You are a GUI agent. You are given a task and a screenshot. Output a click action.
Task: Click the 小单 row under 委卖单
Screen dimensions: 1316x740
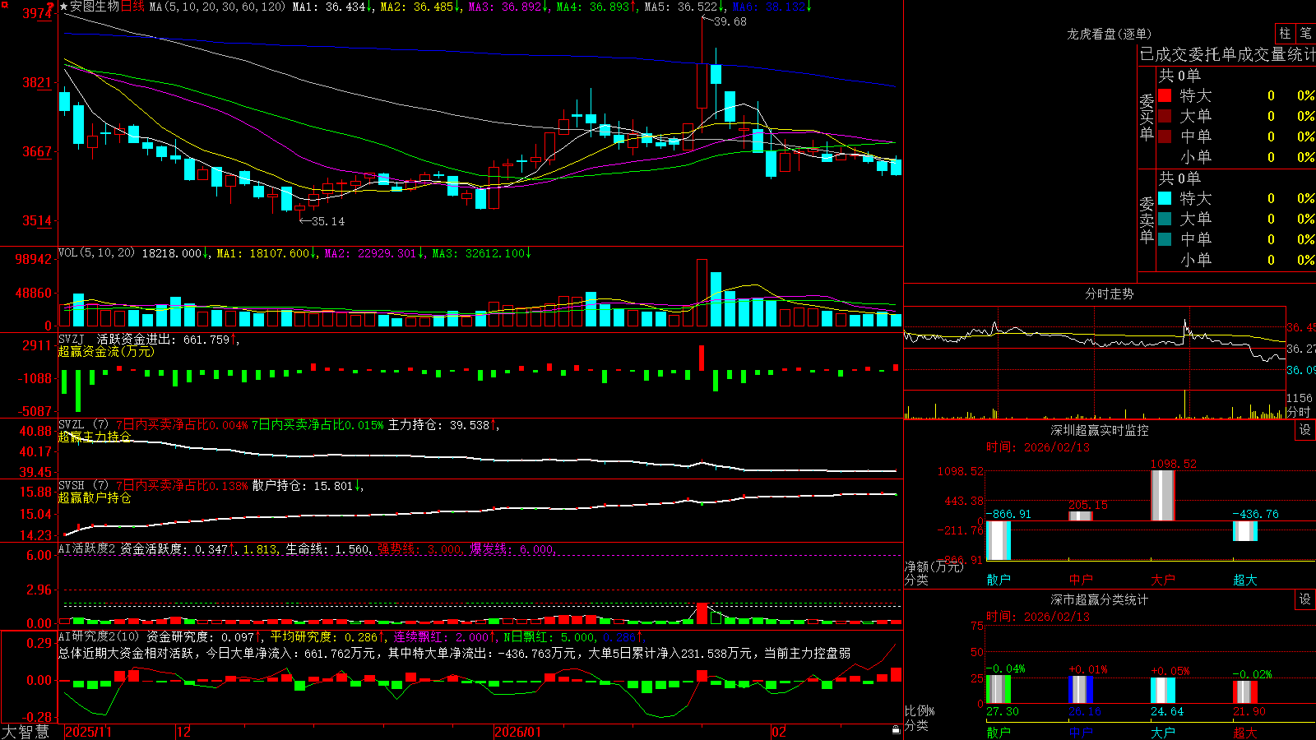coord(1236,260)
